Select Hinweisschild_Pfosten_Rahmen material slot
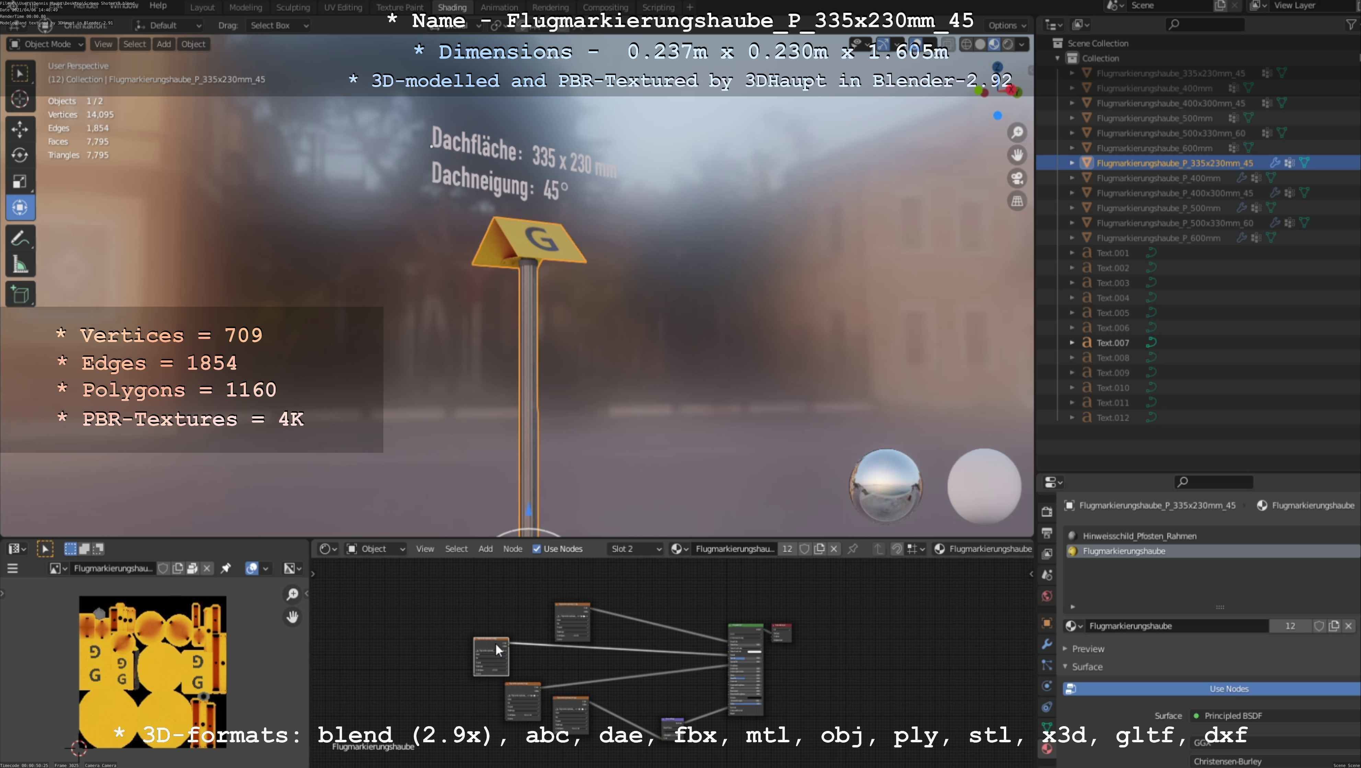The width and height of the screenshot is (1361, 768). tap(1139, 536)
